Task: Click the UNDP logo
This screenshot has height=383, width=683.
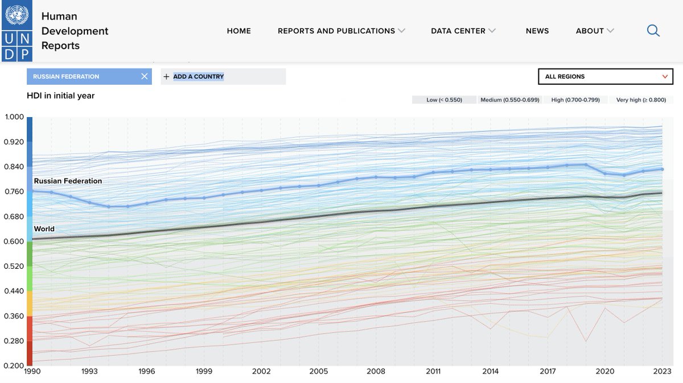Action: [x=17, y=31]
